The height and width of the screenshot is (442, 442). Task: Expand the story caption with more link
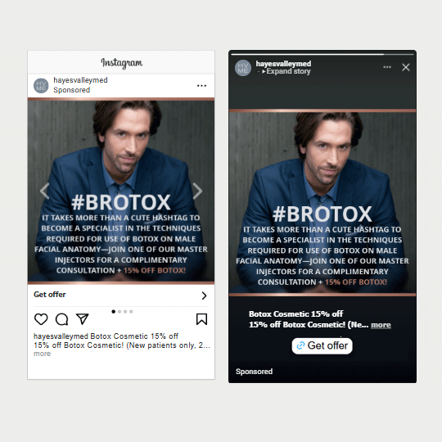tap(381, 325)
